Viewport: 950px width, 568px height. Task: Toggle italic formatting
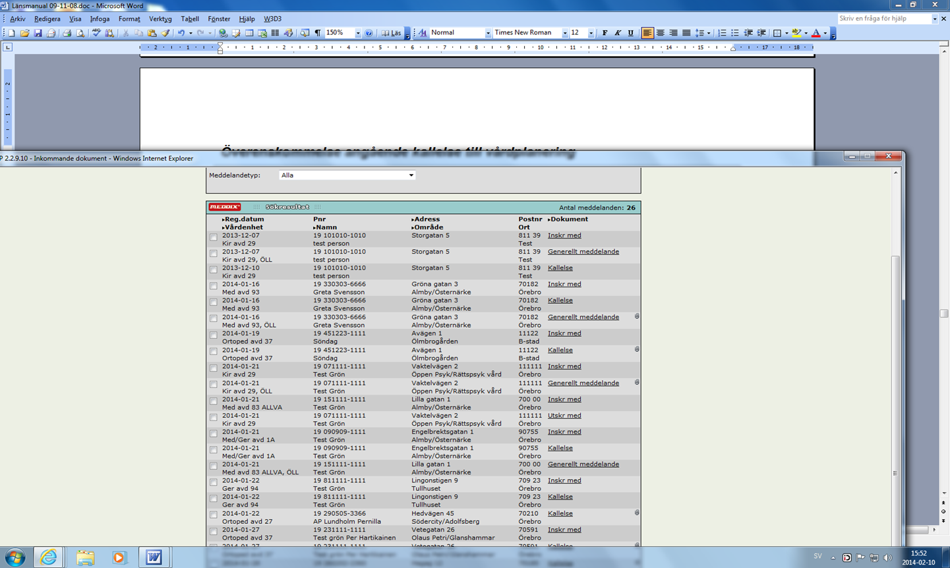point(618,33)
